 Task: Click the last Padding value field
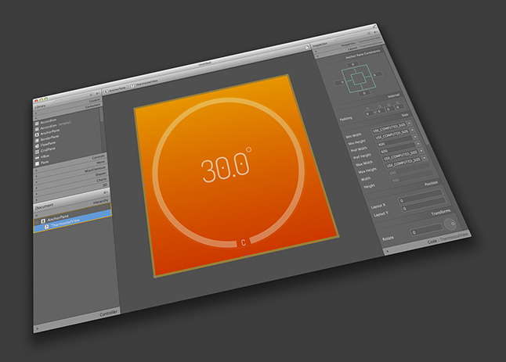coord(399,106)
